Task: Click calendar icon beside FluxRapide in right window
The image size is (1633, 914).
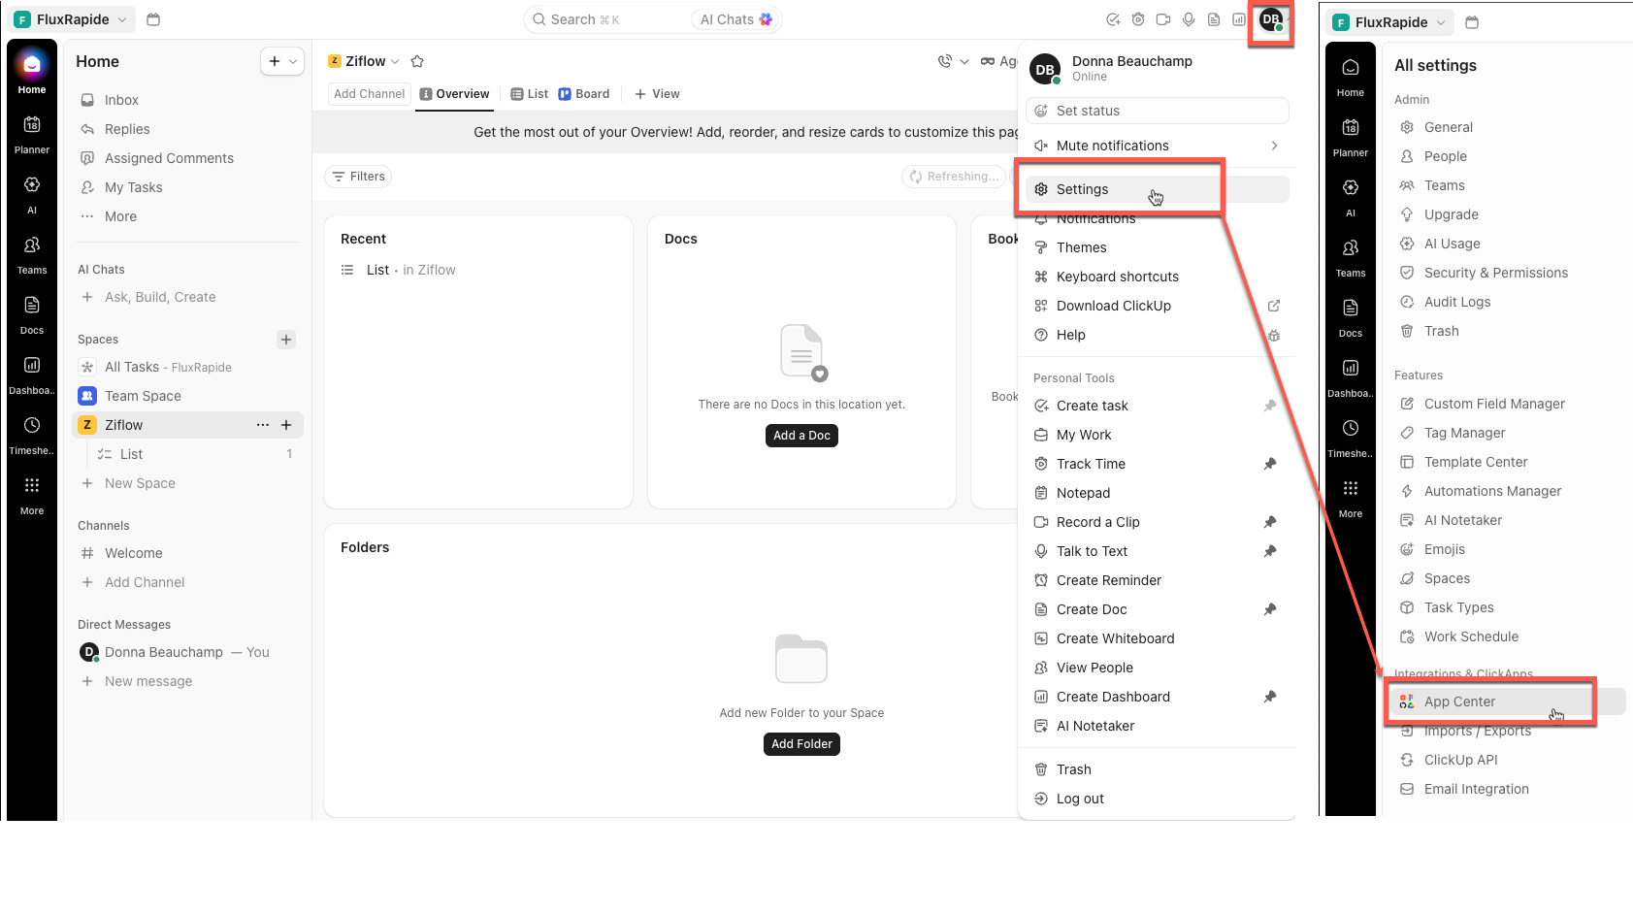Action: [x=1472, y=22]
